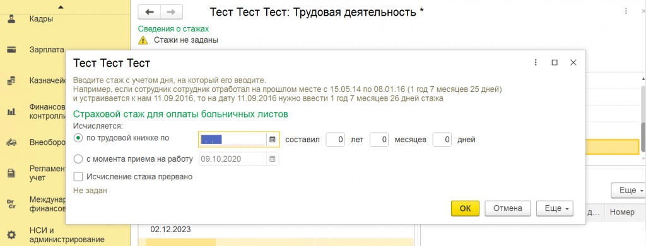Open the Кадры section icon
This screenshot has height=246, width=646.
[11, 19]
